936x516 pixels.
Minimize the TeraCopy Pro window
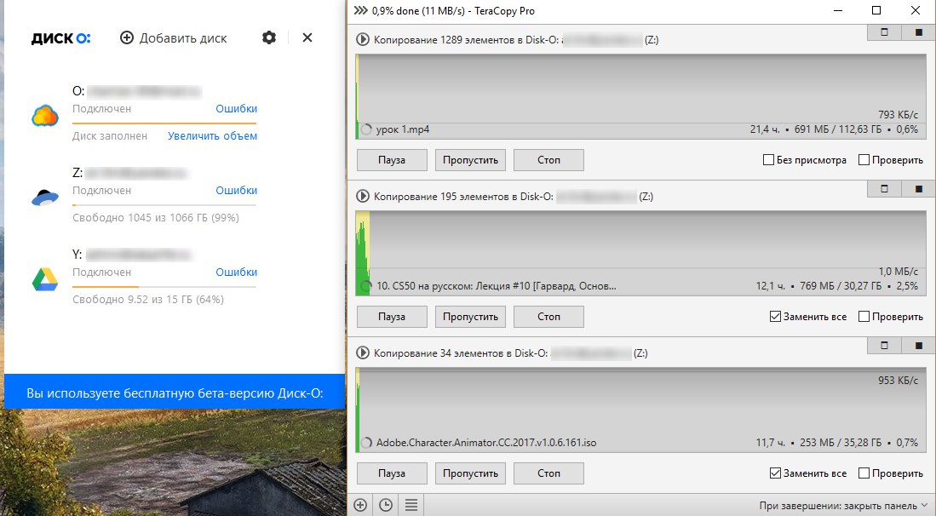pos(838,10)
